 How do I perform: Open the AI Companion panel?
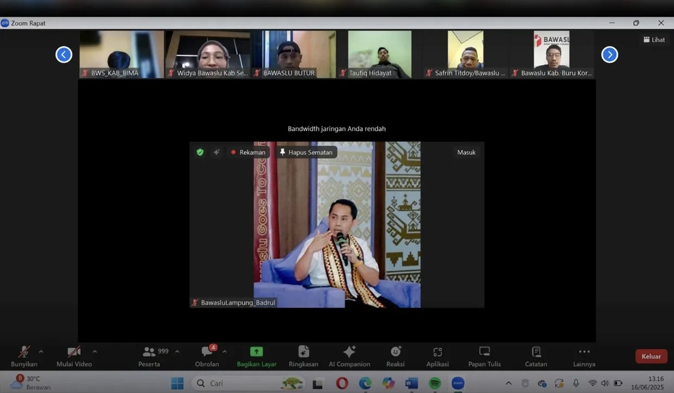pyautogui.click(x=349, y=356)
